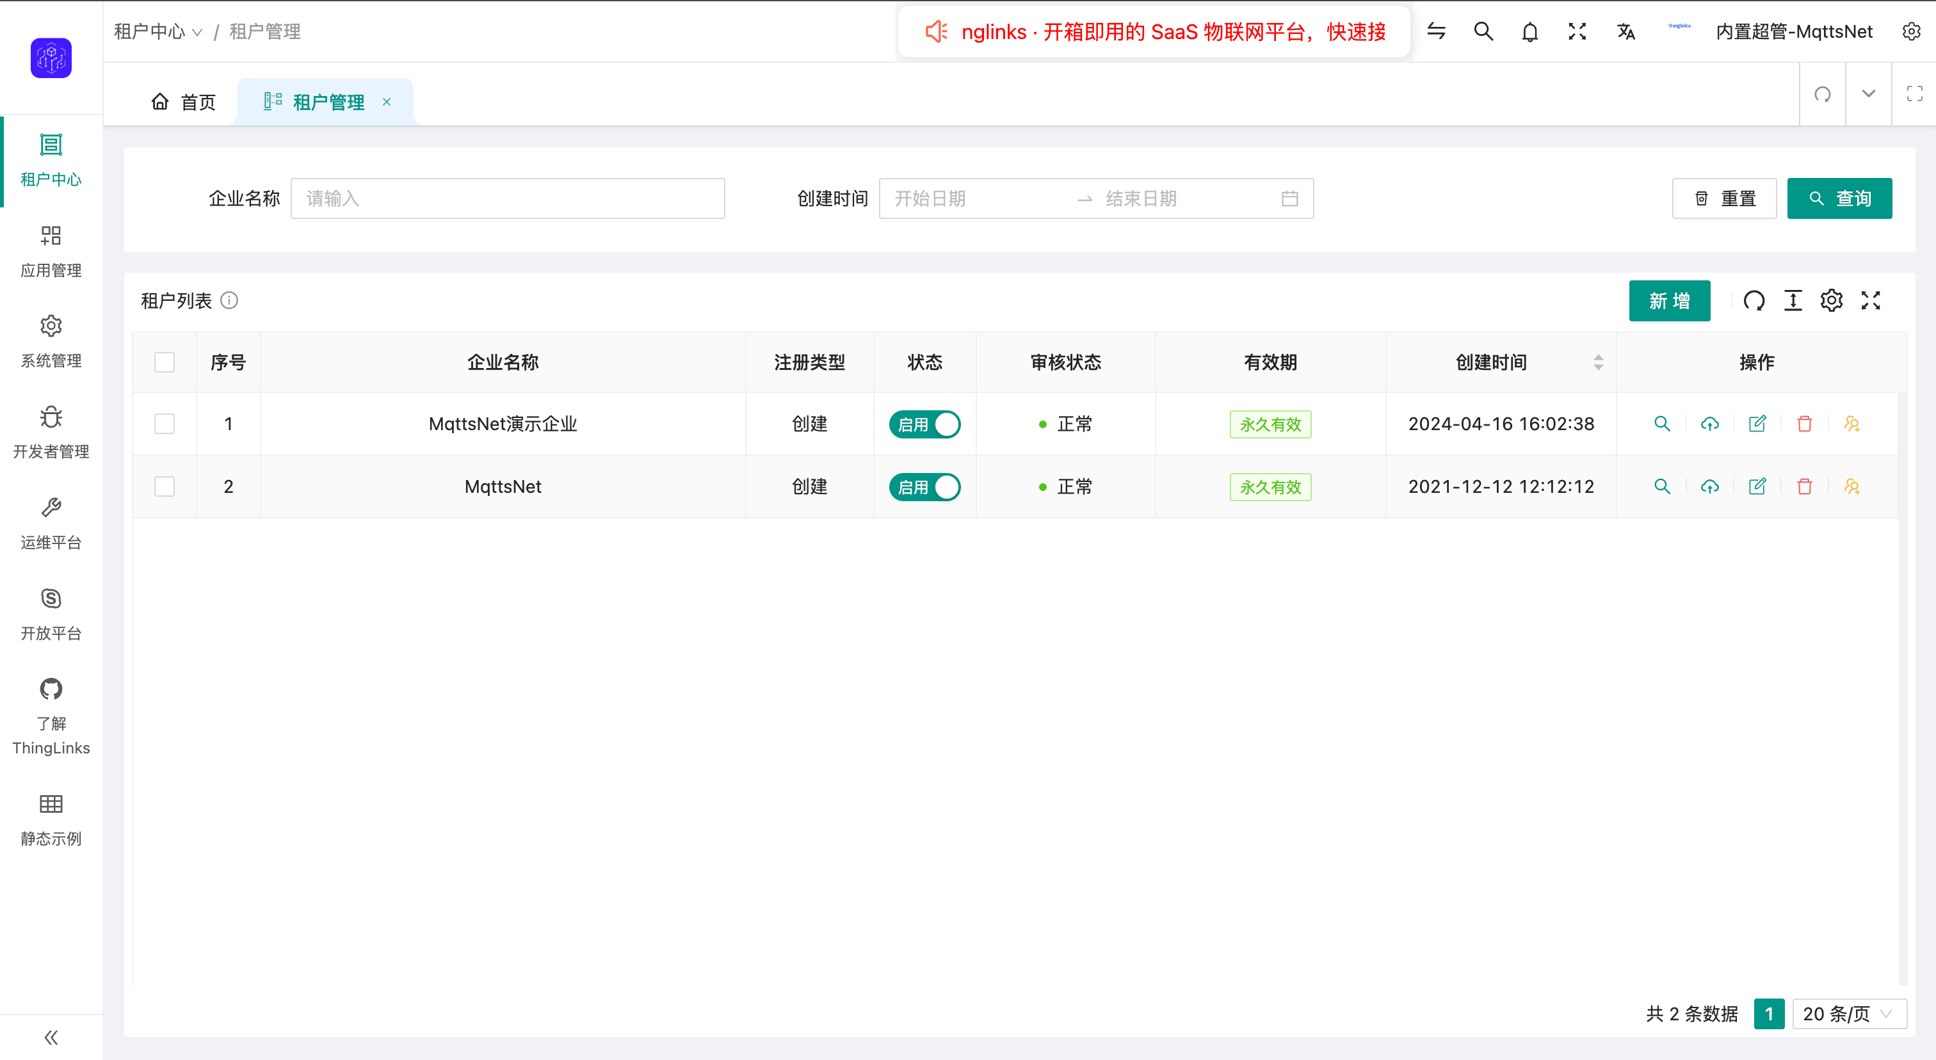Image resolution: width=1936 pixels, height=1060 pixels.
Task: Open table density setting icon
Action: [1793, 300]
